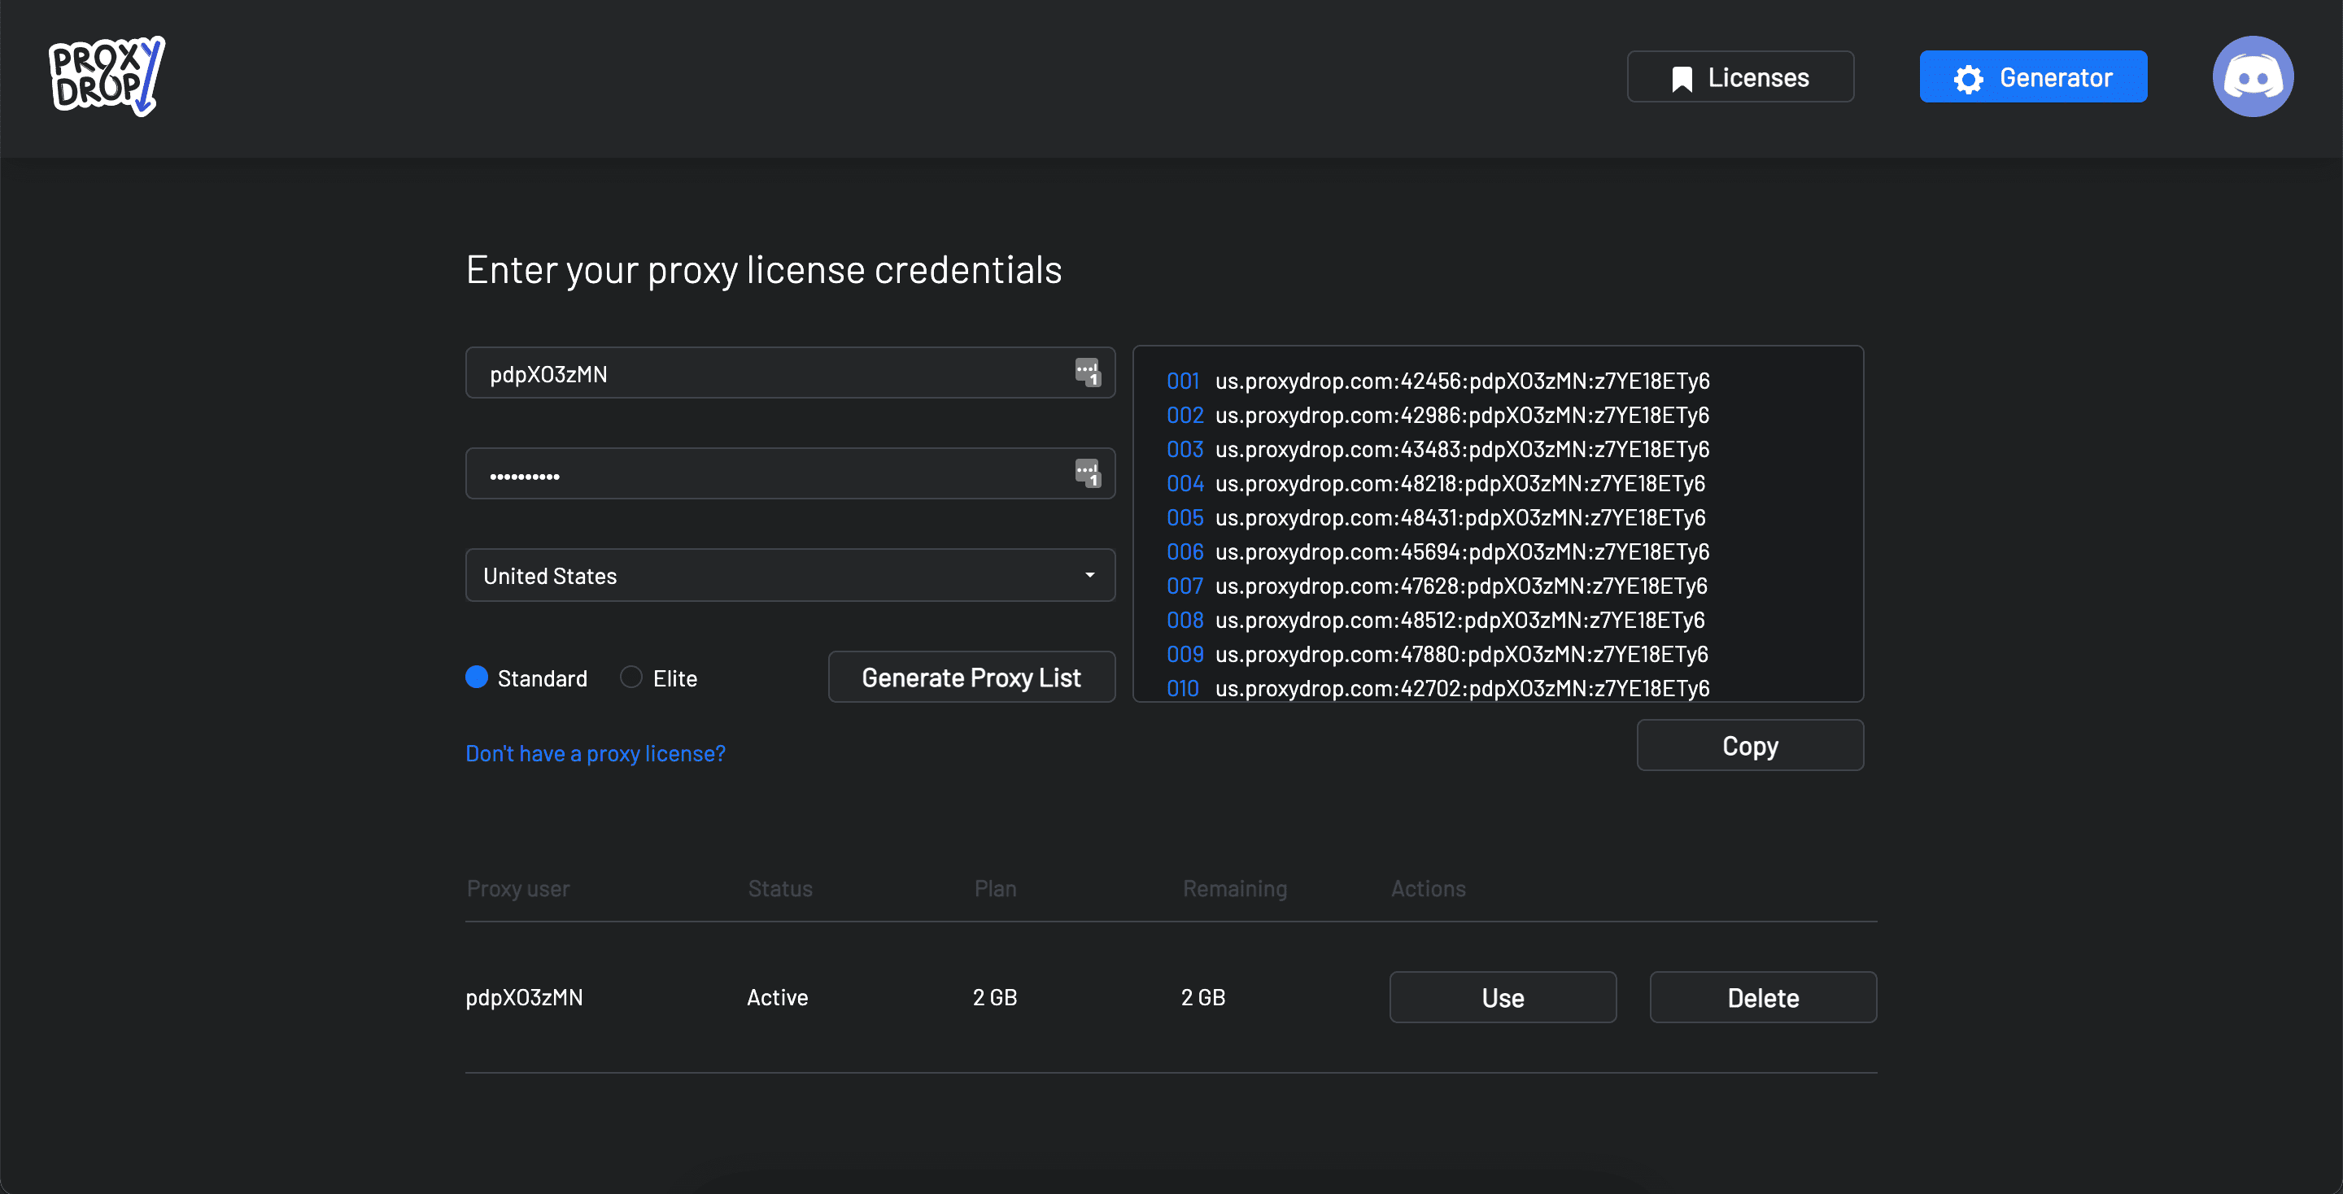Expand the United States country dropdown
The image size is (2343, 1194).
coord(789,575)
